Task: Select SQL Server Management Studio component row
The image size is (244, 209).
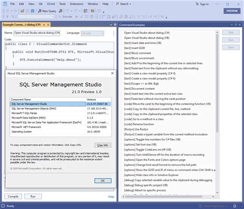Action: tap(60, 104)
